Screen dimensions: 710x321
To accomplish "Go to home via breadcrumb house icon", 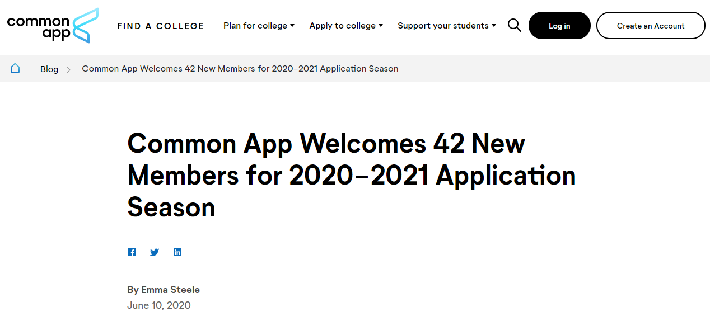I will pos(15,68).
